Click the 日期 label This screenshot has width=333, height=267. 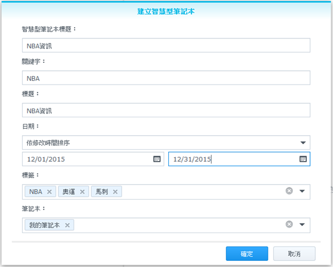31,126
